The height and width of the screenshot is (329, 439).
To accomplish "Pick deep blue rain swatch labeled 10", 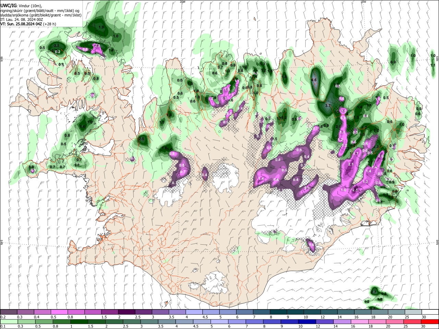I will [x=307, y=321].
